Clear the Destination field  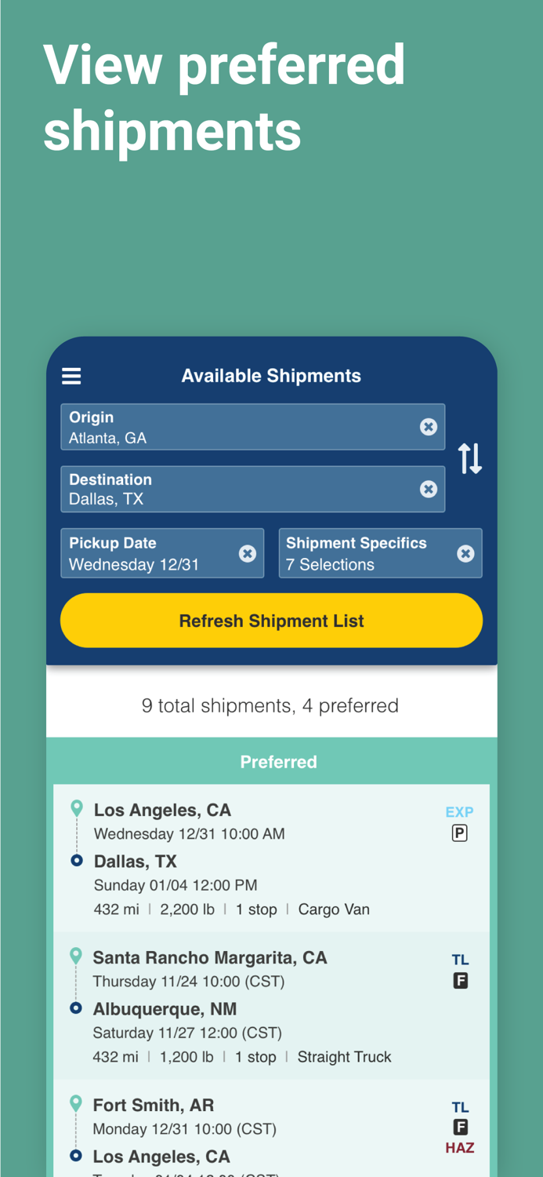tap(429, 489)
